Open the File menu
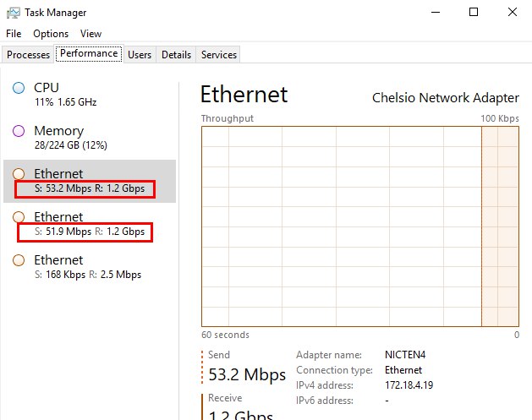 14,34
